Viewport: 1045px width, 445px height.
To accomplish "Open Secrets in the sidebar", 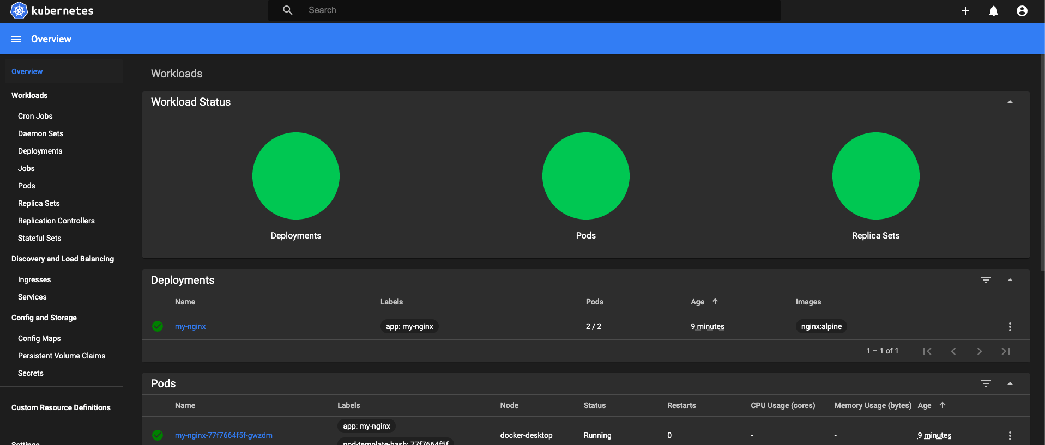I will pyautogui.click(x=31, y=373).
